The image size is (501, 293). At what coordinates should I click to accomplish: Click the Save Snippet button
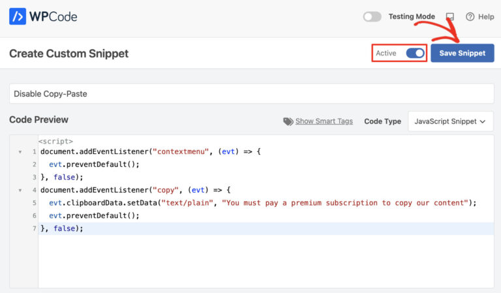(x=462, y=53)
